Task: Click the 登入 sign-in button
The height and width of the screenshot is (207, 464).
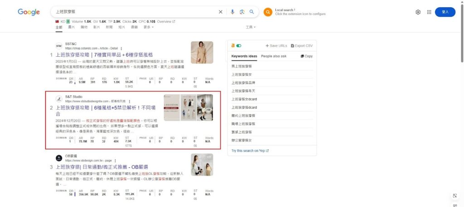Action: point(445,12)
